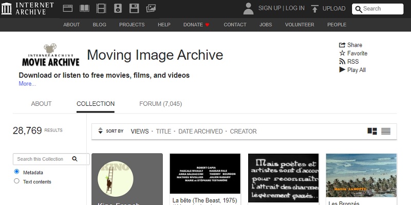
Task: Switch to list view
Action: click(386, 131)
